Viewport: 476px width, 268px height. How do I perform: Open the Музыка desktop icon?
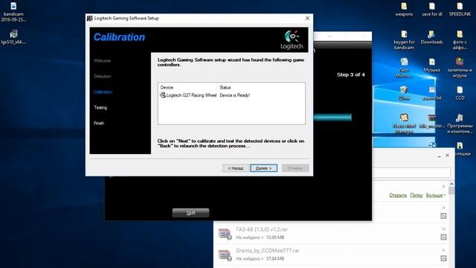click(x=431, y=66)
